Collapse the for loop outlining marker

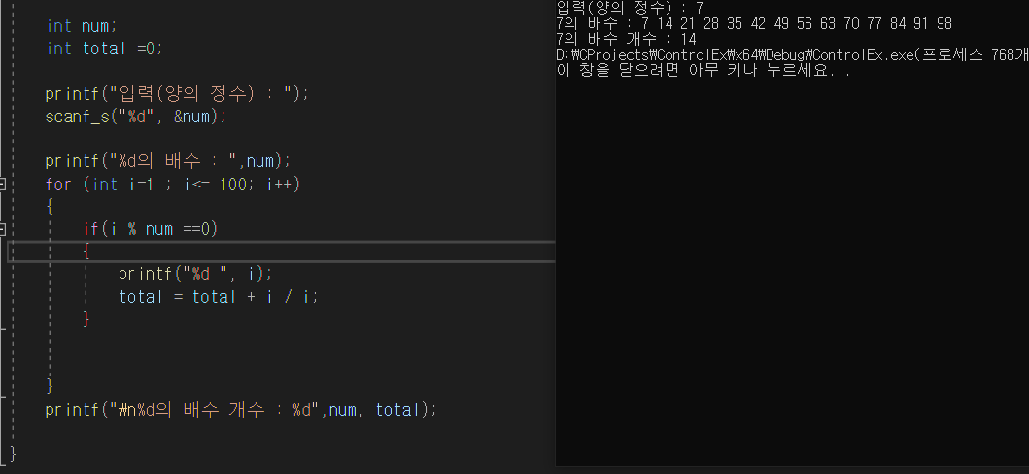3,185
